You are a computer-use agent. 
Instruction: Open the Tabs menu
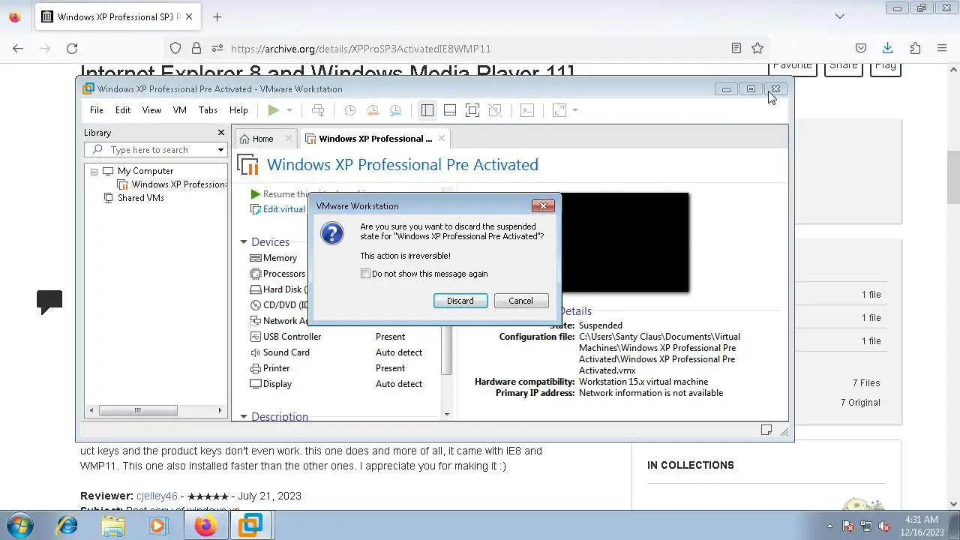[208, 110]
